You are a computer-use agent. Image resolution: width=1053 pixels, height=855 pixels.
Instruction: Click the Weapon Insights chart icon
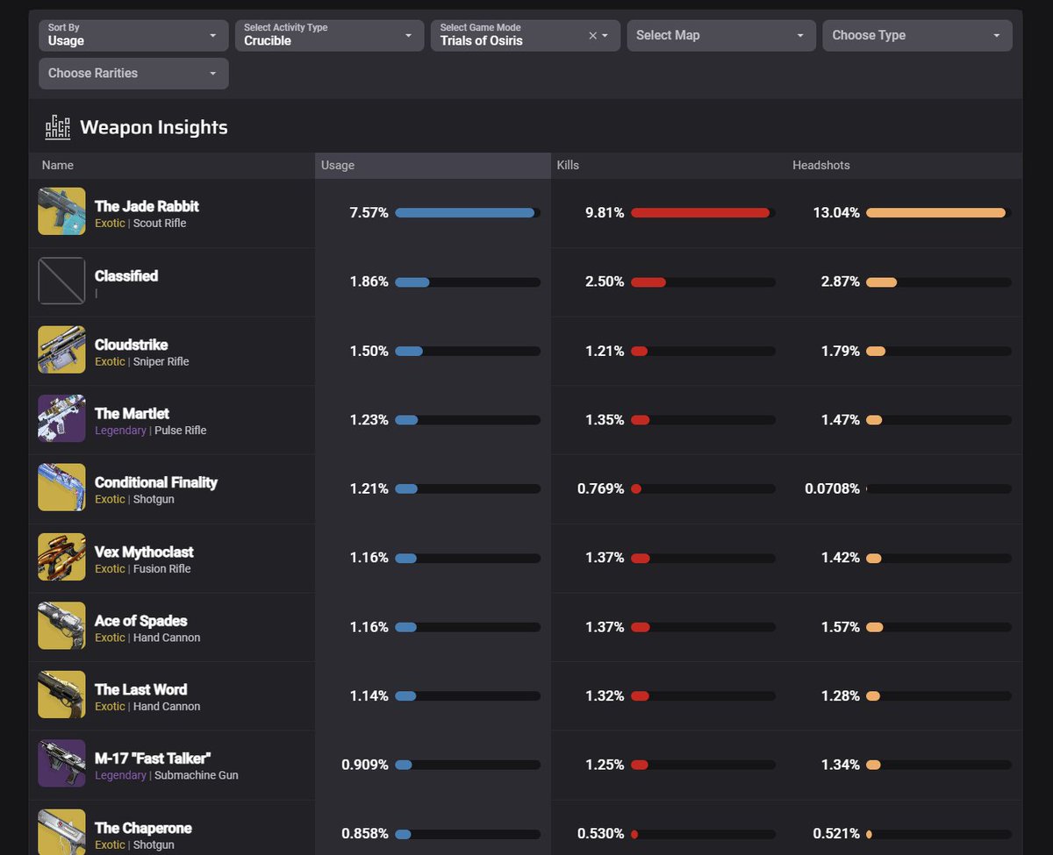(x=58, y=127)
